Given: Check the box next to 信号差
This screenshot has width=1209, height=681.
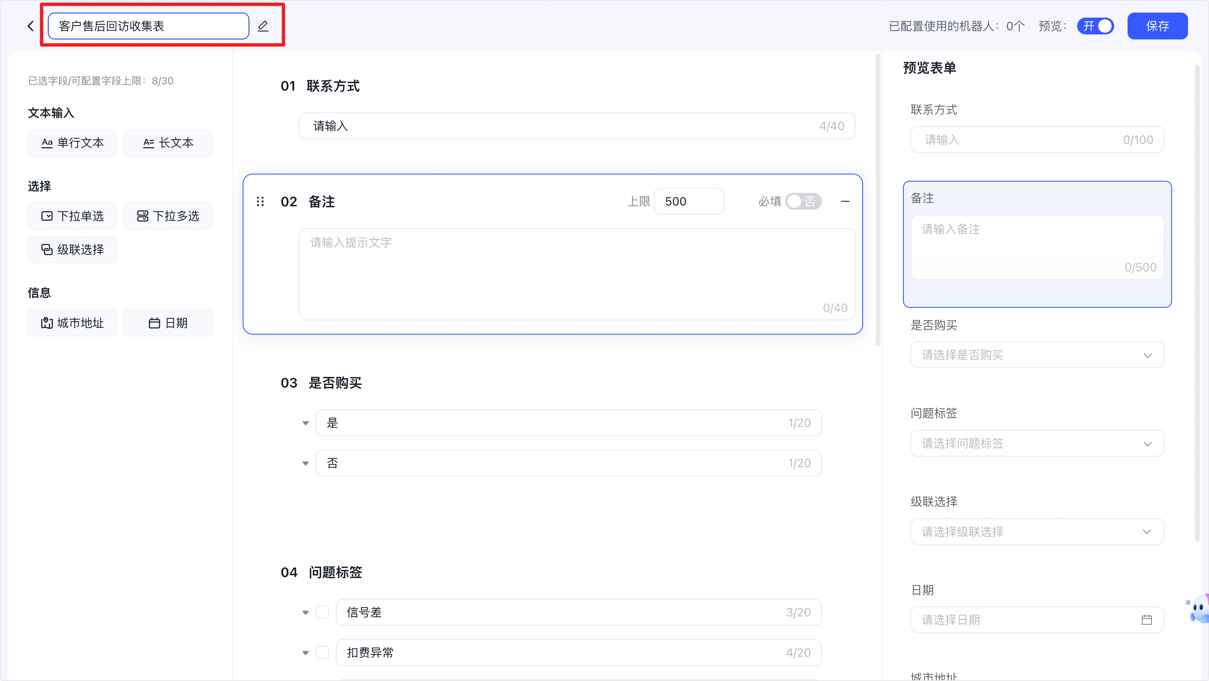Looking at the screenshot, I should tap(322, 612).
